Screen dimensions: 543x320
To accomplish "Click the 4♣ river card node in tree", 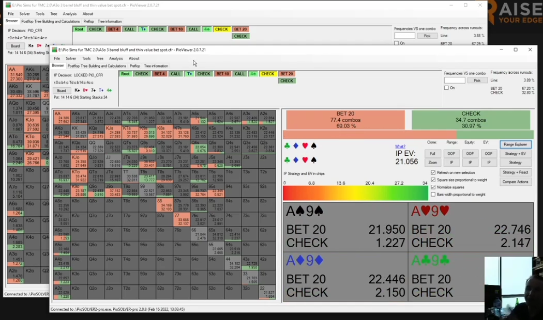I will coord(253,74).
